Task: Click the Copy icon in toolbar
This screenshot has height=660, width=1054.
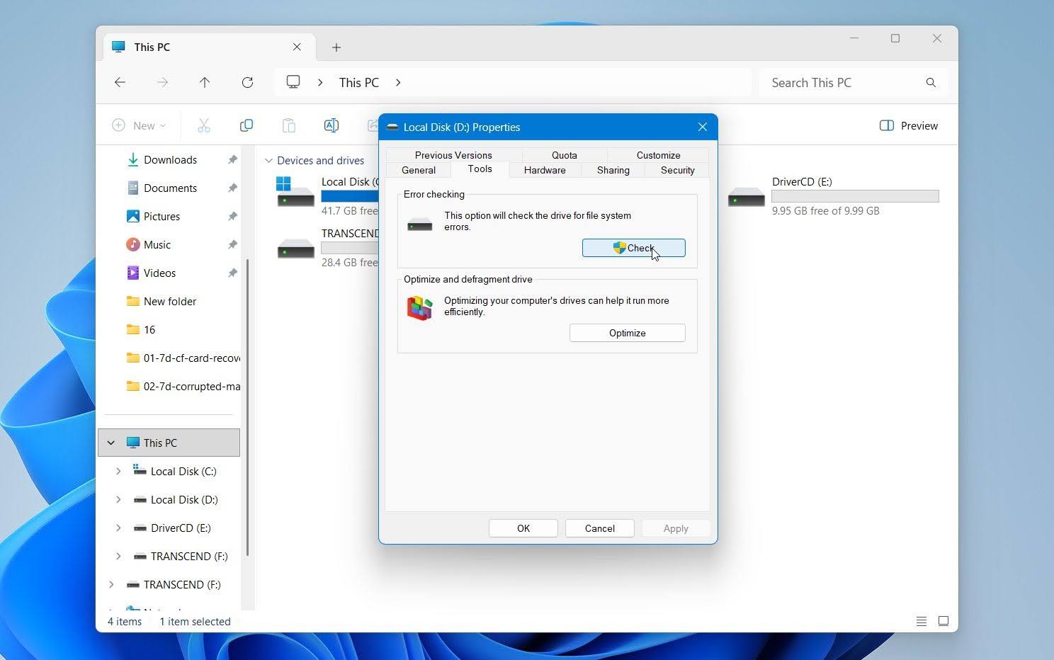Action: pyautogui.click(x=246, y=125)
